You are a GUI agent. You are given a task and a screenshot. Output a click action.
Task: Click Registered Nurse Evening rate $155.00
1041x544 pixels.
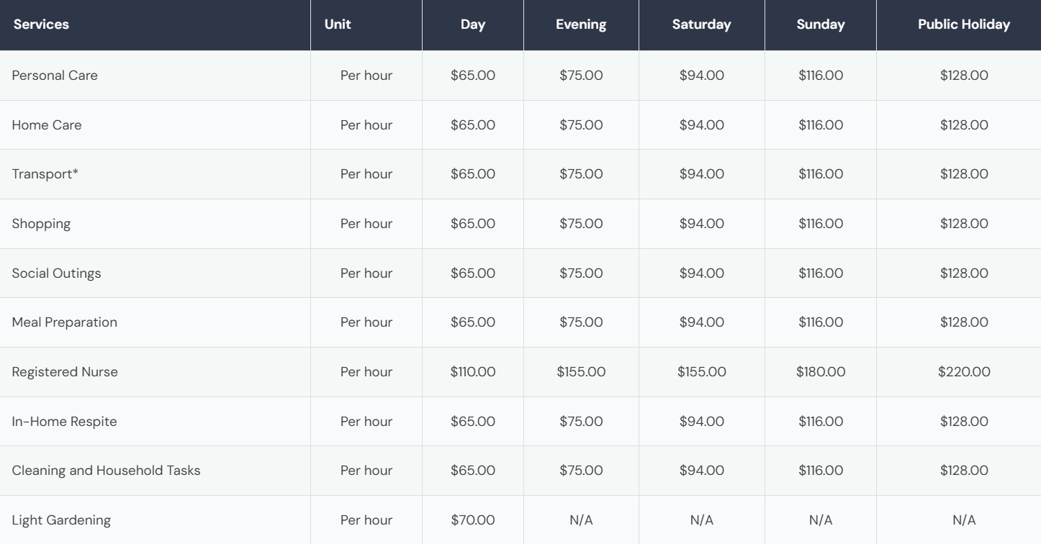581,372
